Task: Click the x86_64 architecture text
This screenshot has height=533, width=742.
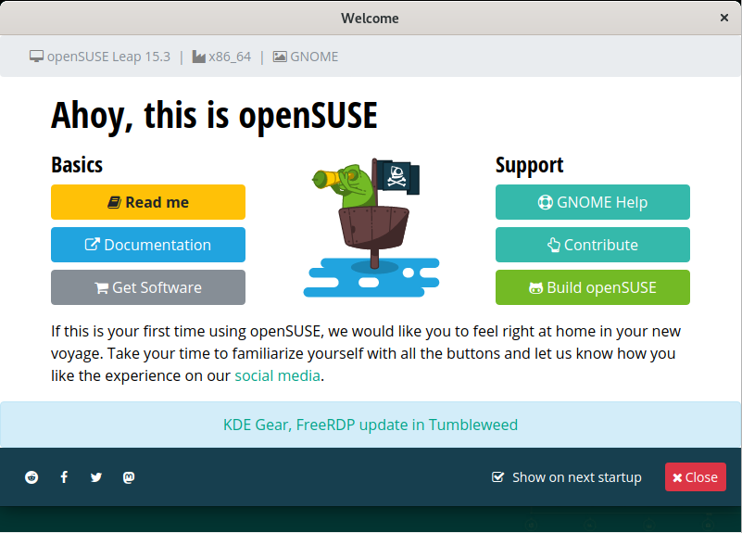Action: [230, 57]
